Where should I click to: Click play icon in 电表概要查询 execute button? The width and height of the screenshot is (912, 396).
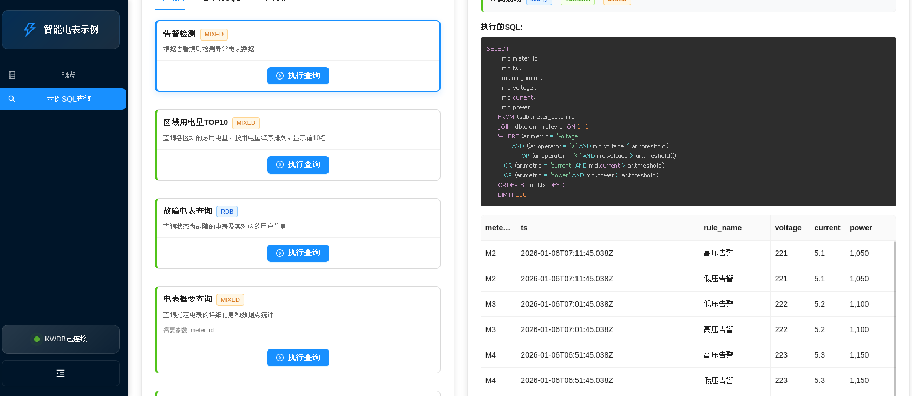(x=280, y=358)
